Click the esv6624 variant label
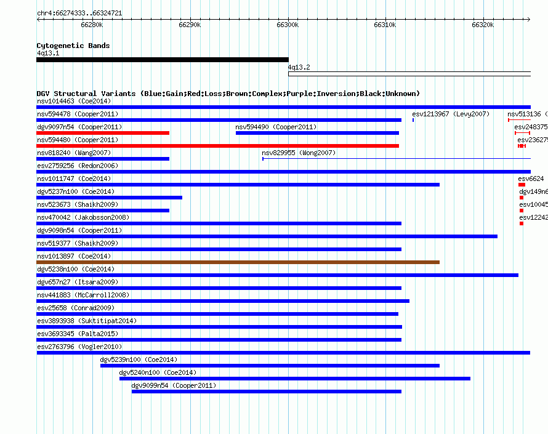Viewport: 548px width, 434px height. (531, 179)
